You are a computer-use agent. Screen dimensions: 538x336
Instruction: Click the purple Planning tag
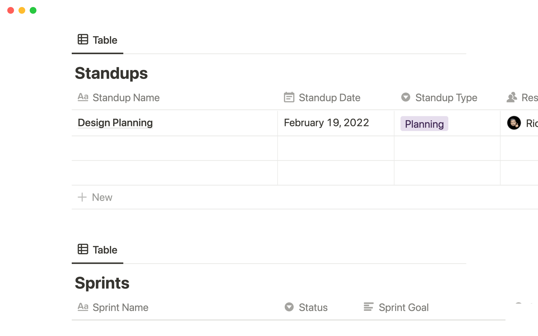tap(424, 124)
